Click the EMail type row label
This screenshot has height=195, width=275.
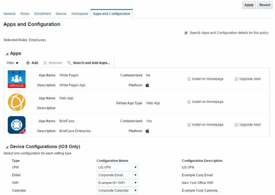click(16, 175)
